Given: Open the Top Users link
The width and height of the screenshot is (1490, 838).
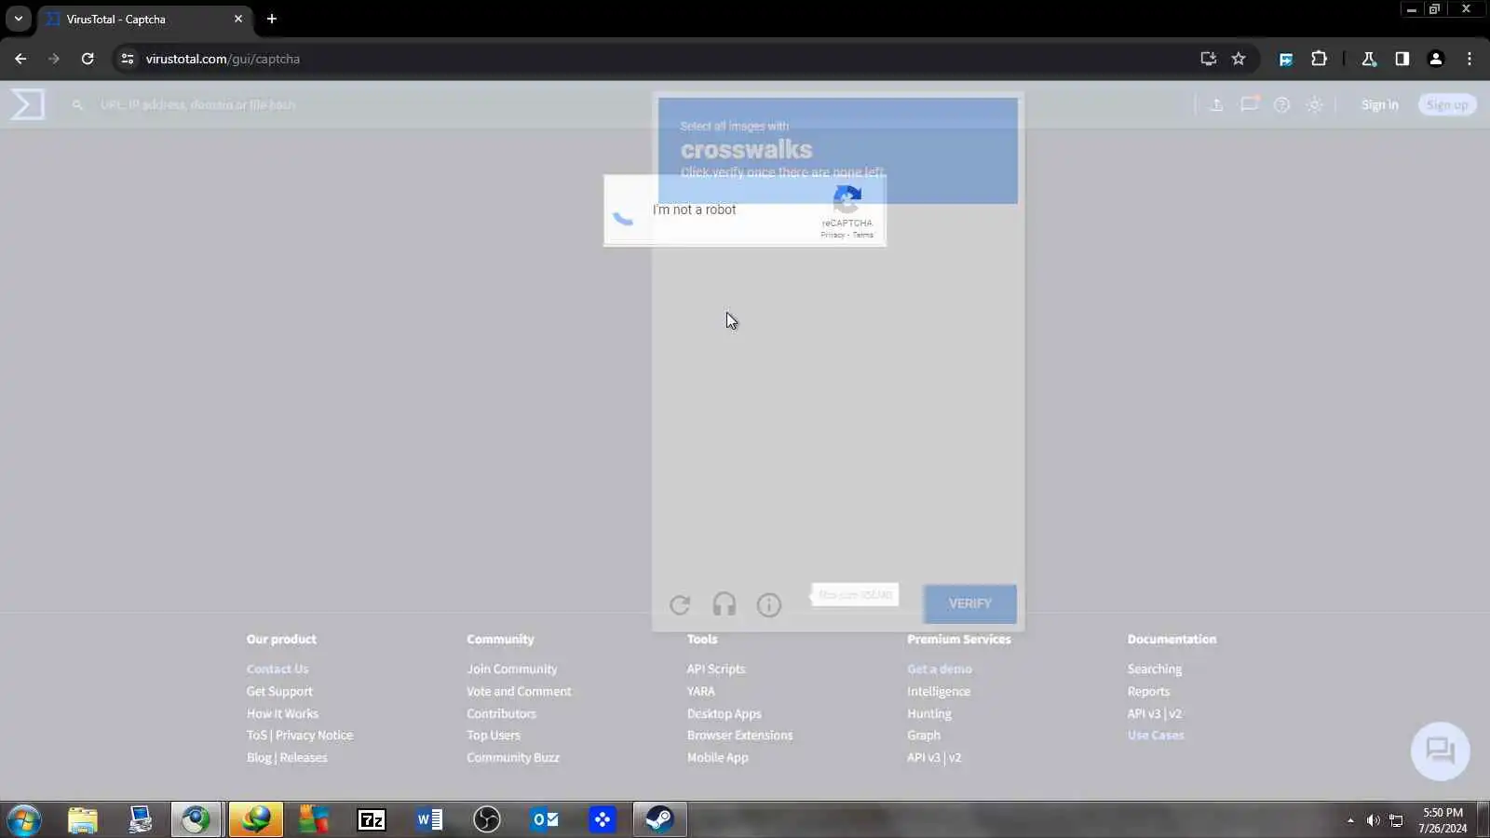Looking at the screenshot, I should click(494, 735).
